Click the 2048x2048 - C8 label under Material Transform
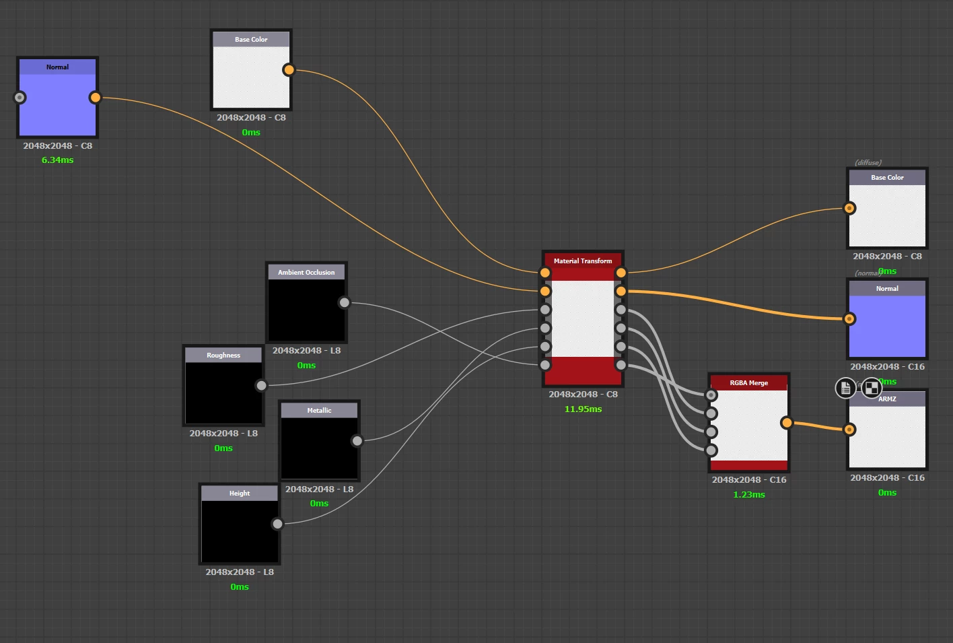Screen dimensions: 953x643 [583, 395]
